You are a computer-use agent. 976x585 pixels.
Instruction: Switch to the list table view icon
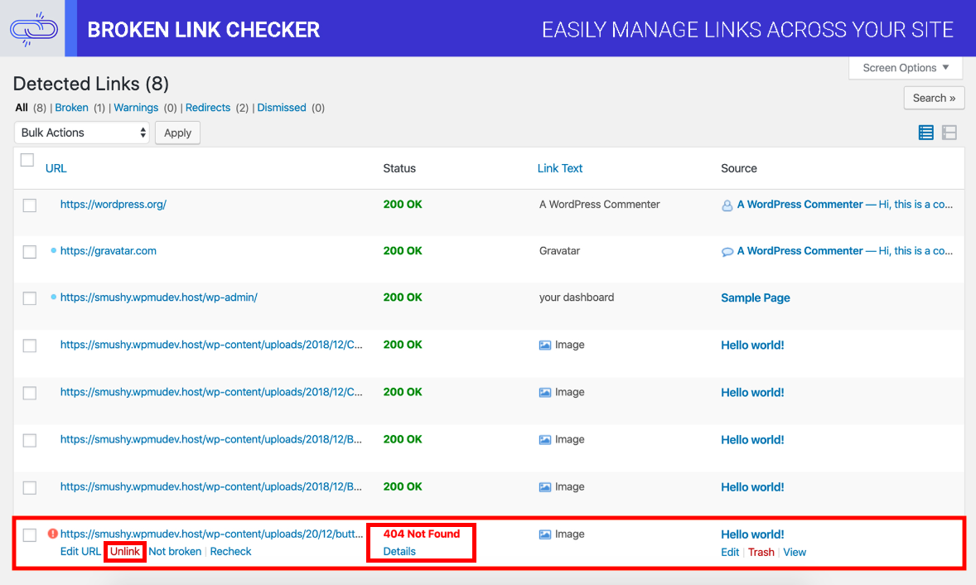[926, 133]
